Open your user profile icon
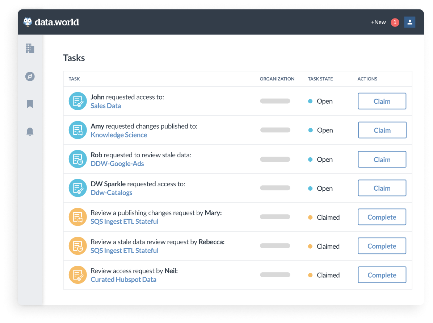Screen dimensions: 433x323 coord(409,22)
